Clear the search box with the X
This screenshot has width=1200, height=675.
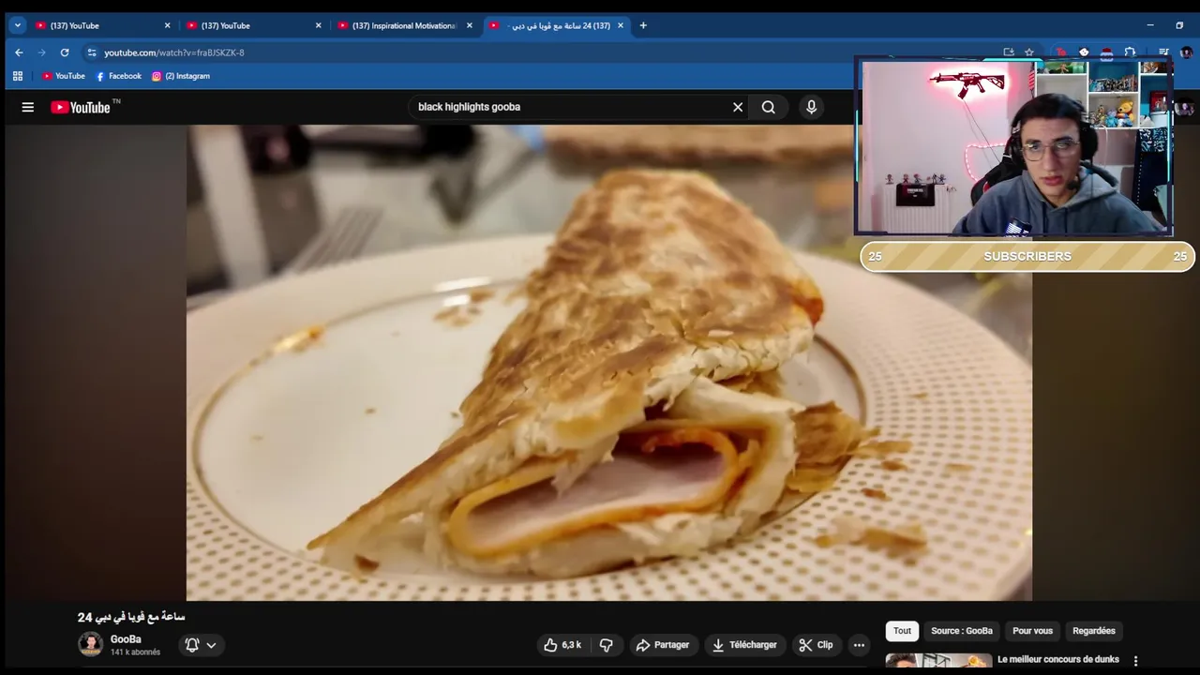(x=738, y=107)
